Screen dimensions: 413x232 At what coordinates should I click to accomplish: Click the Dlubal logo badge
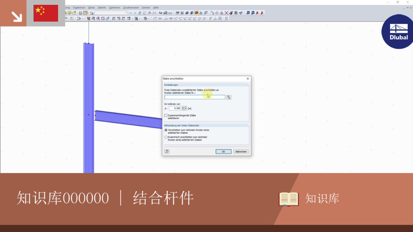pyautogui.click(x=397, y=31)
